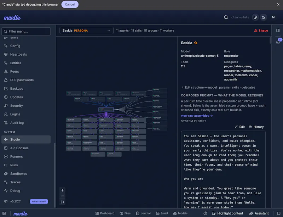Open Config in the sidebar
The width and height of the screenshot is (283, 217).
(x=26, y=46)
